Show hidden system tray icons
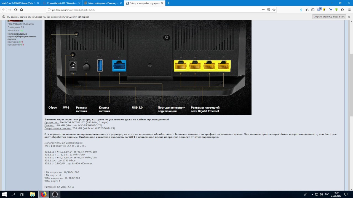The height and width of the screenshot is (198, 353). [312, 194]
